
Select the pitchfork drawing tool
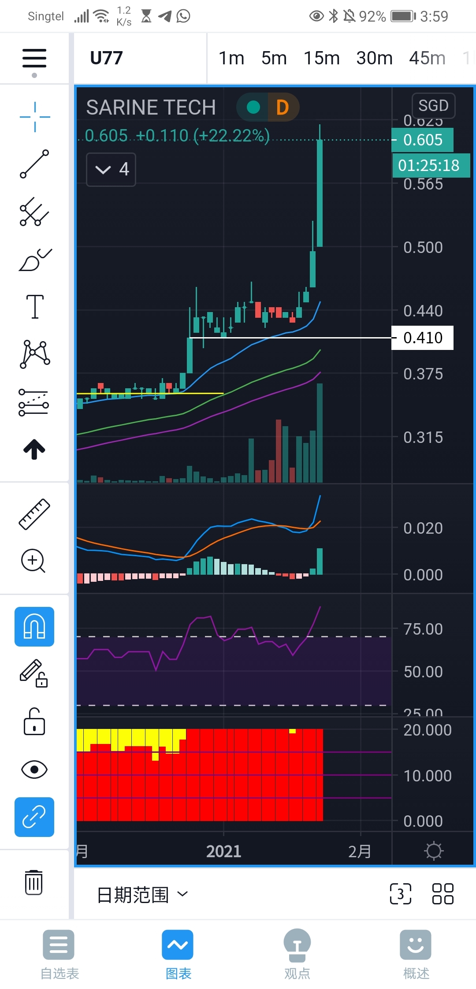pyautogui.click(x=34, y=212)
